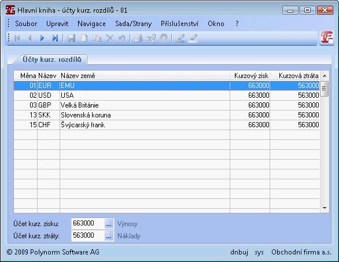This screenshot has width=339, height=262.
Task: Click the save diskette icon
Action: coord(71,39)
